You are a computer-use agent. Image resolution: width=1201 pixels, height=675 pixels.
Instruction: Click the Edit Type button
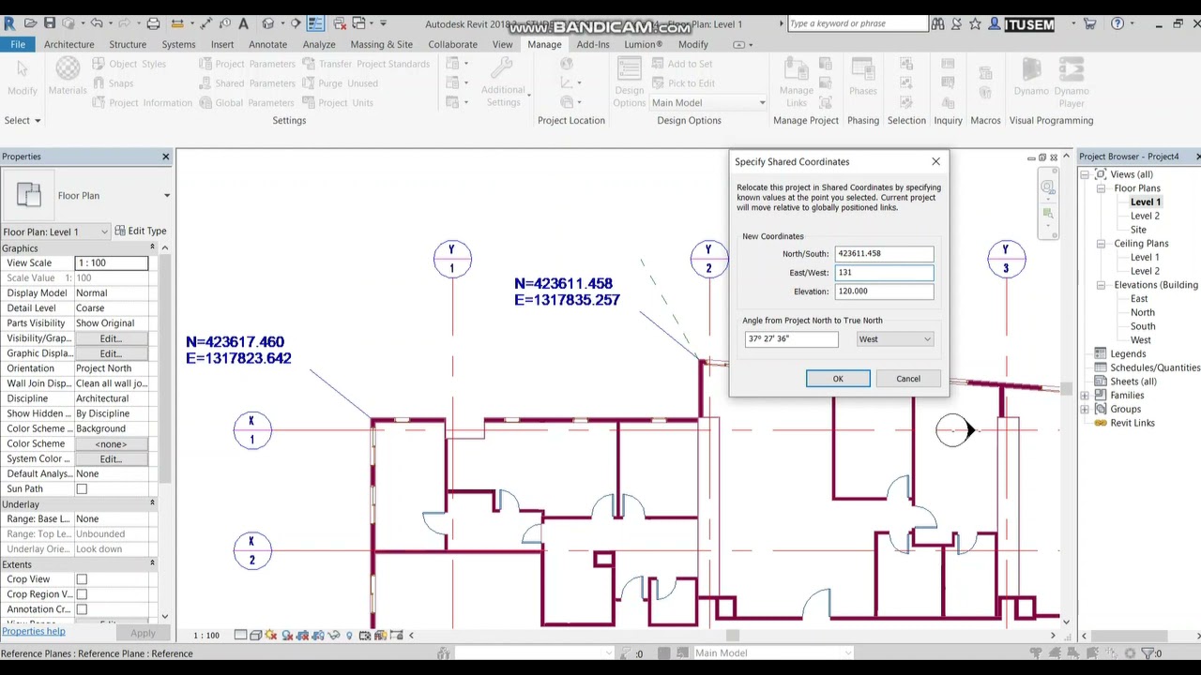point(141,231)
